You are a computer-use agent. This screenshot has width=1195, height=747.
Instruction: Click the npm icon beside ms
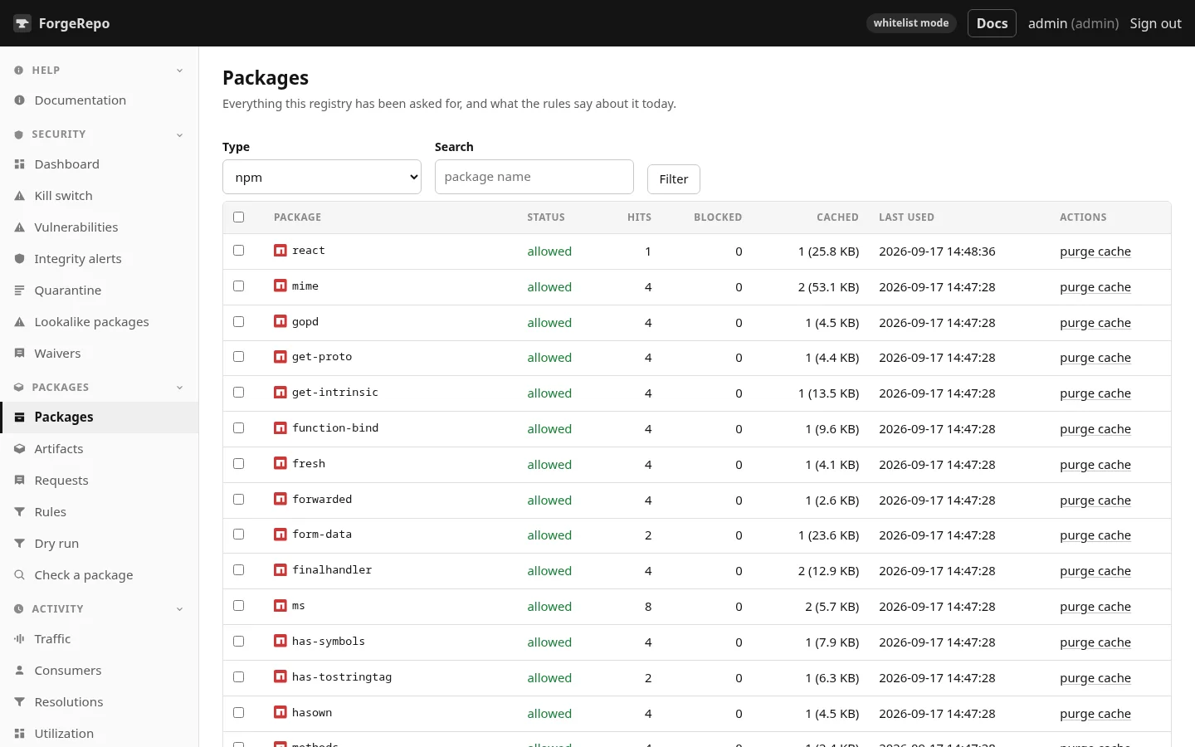click(x=280, y=606)
